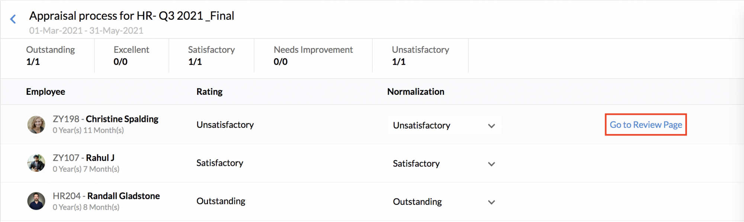Go to Review Page link
Viewport: 744px width, 222px height.
[646, 125]
